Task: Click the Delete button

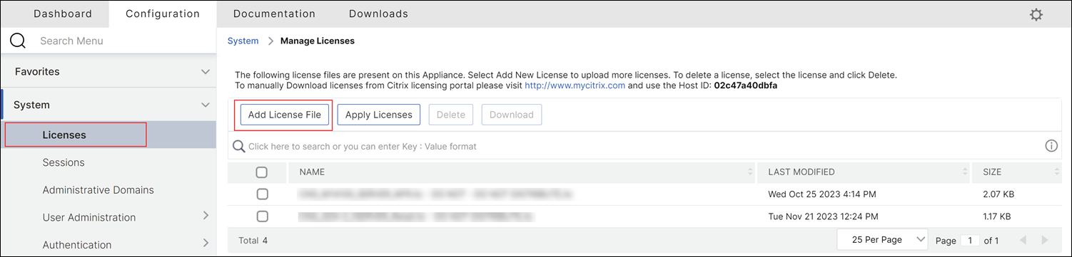Action: pyautogui.click(x=450, y=115)
